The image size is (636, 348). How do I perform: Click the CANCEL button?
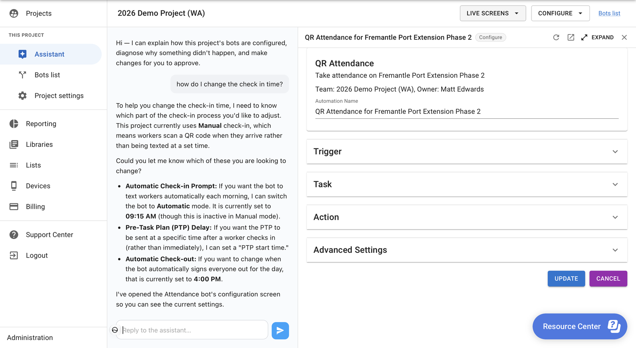608,279
